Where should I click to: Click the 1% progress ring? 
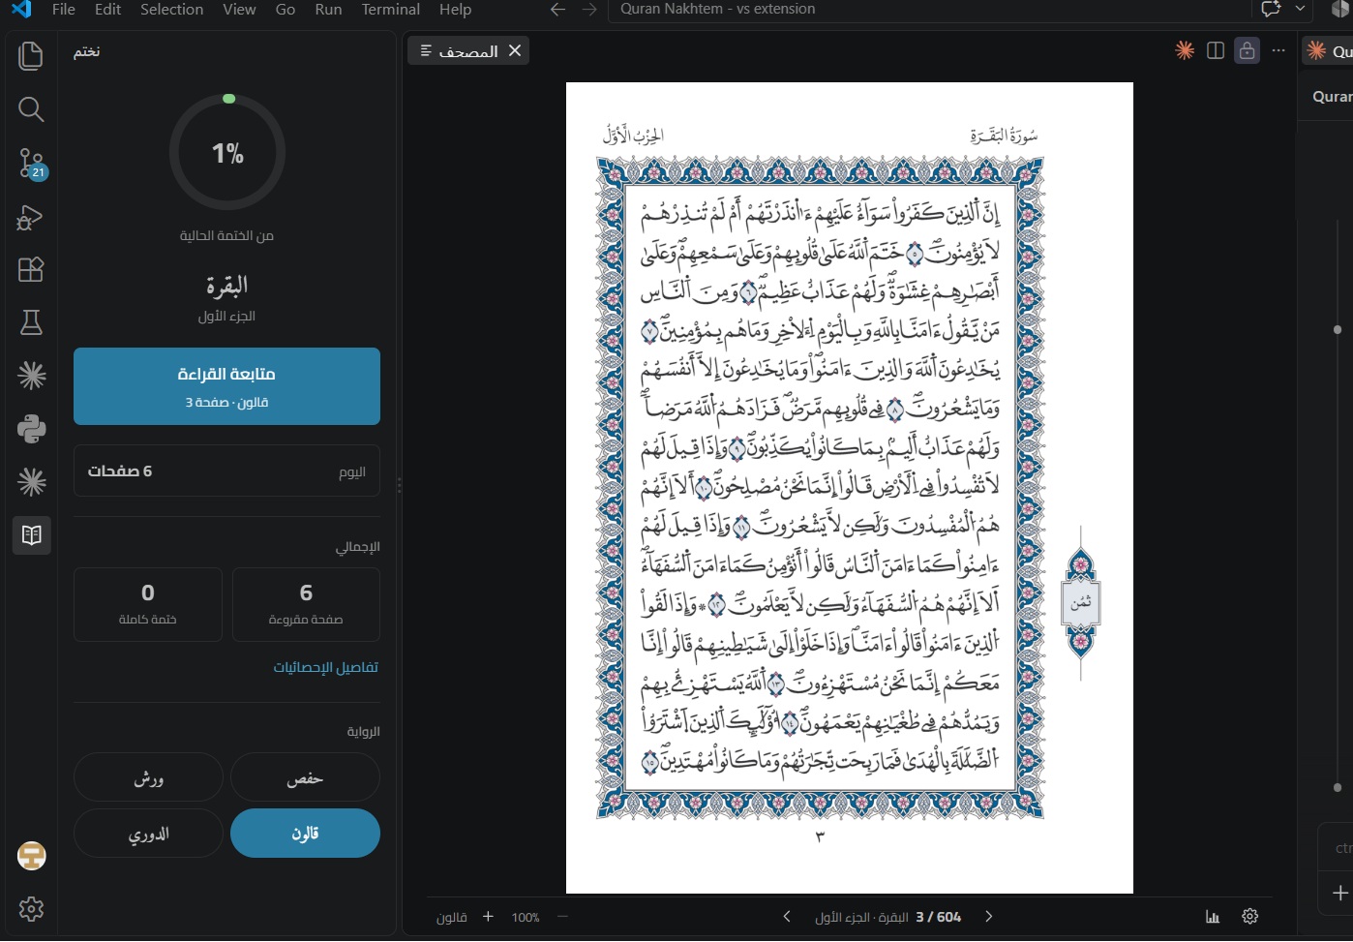(227, 152)
